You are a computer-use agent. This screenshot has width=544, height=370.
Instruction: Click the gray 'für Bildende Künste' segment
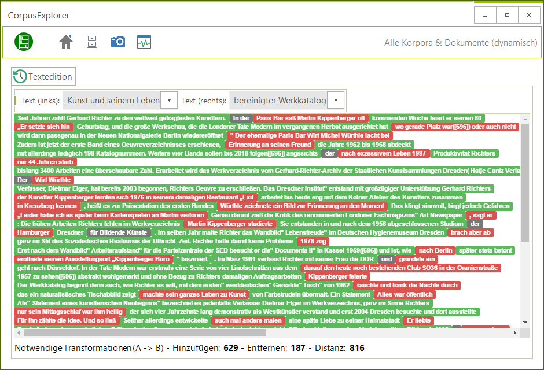click(119, 232)
